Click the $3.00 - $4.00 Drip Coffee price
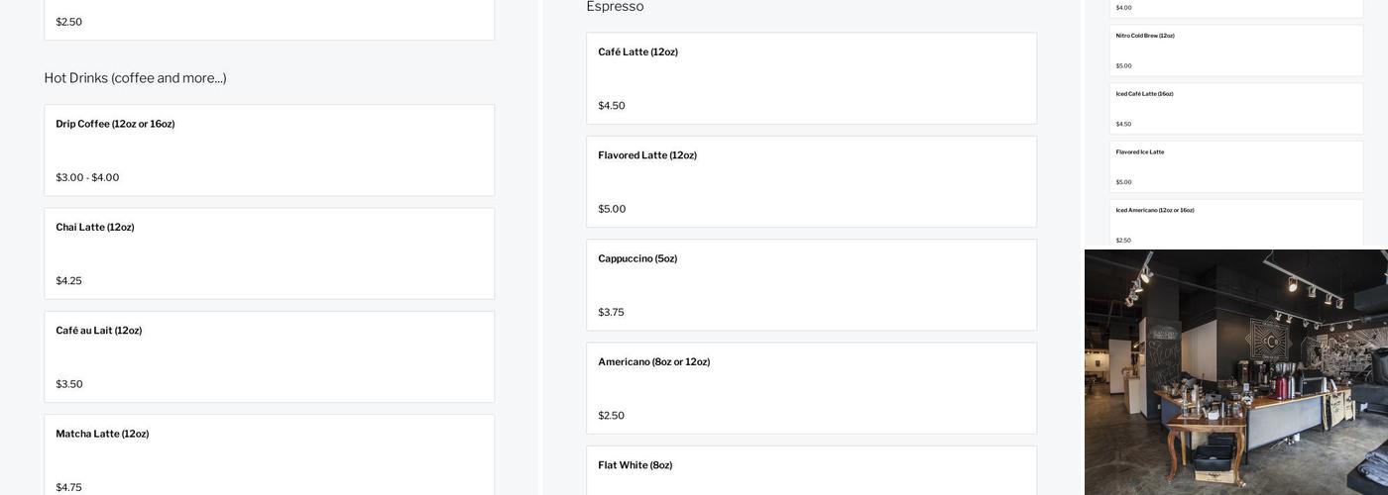 point(87,178)
